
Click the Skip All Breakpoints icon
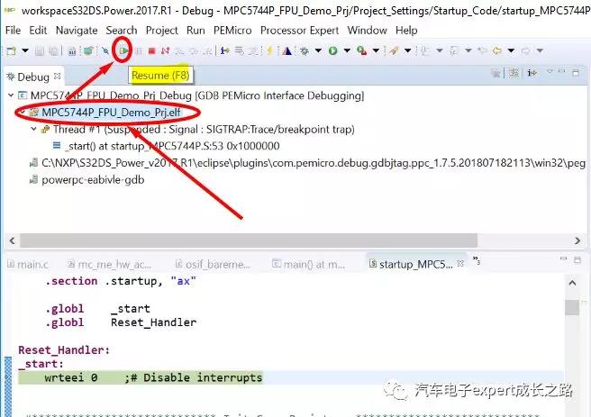105,50
